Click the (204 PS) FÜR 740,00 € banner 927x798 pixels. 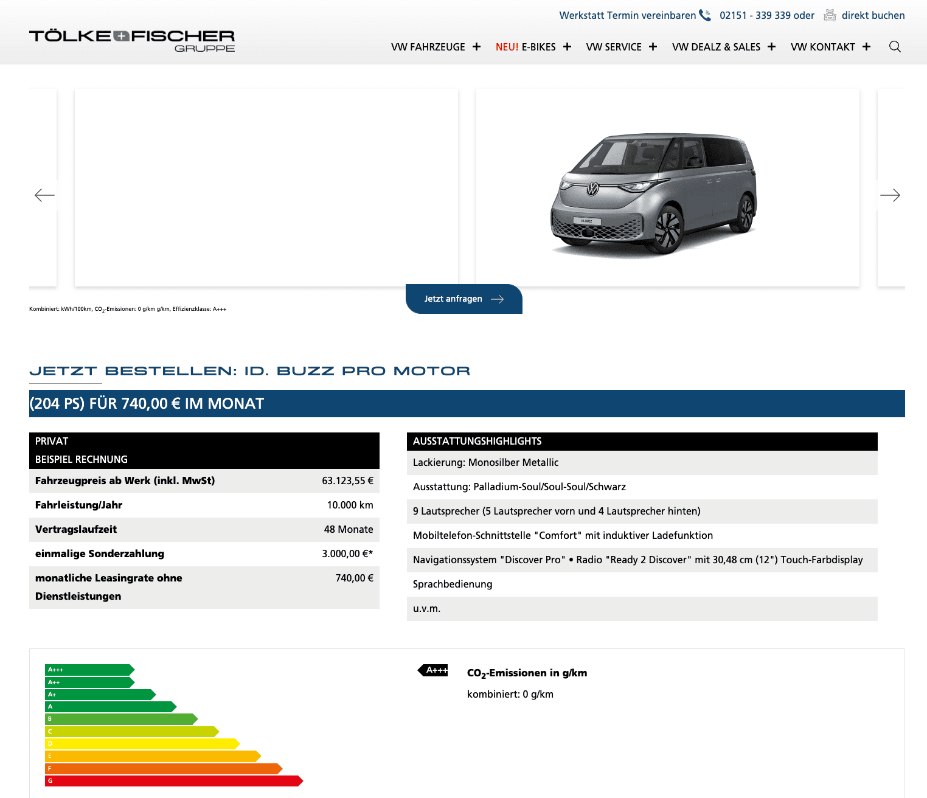tap(467, 404)
